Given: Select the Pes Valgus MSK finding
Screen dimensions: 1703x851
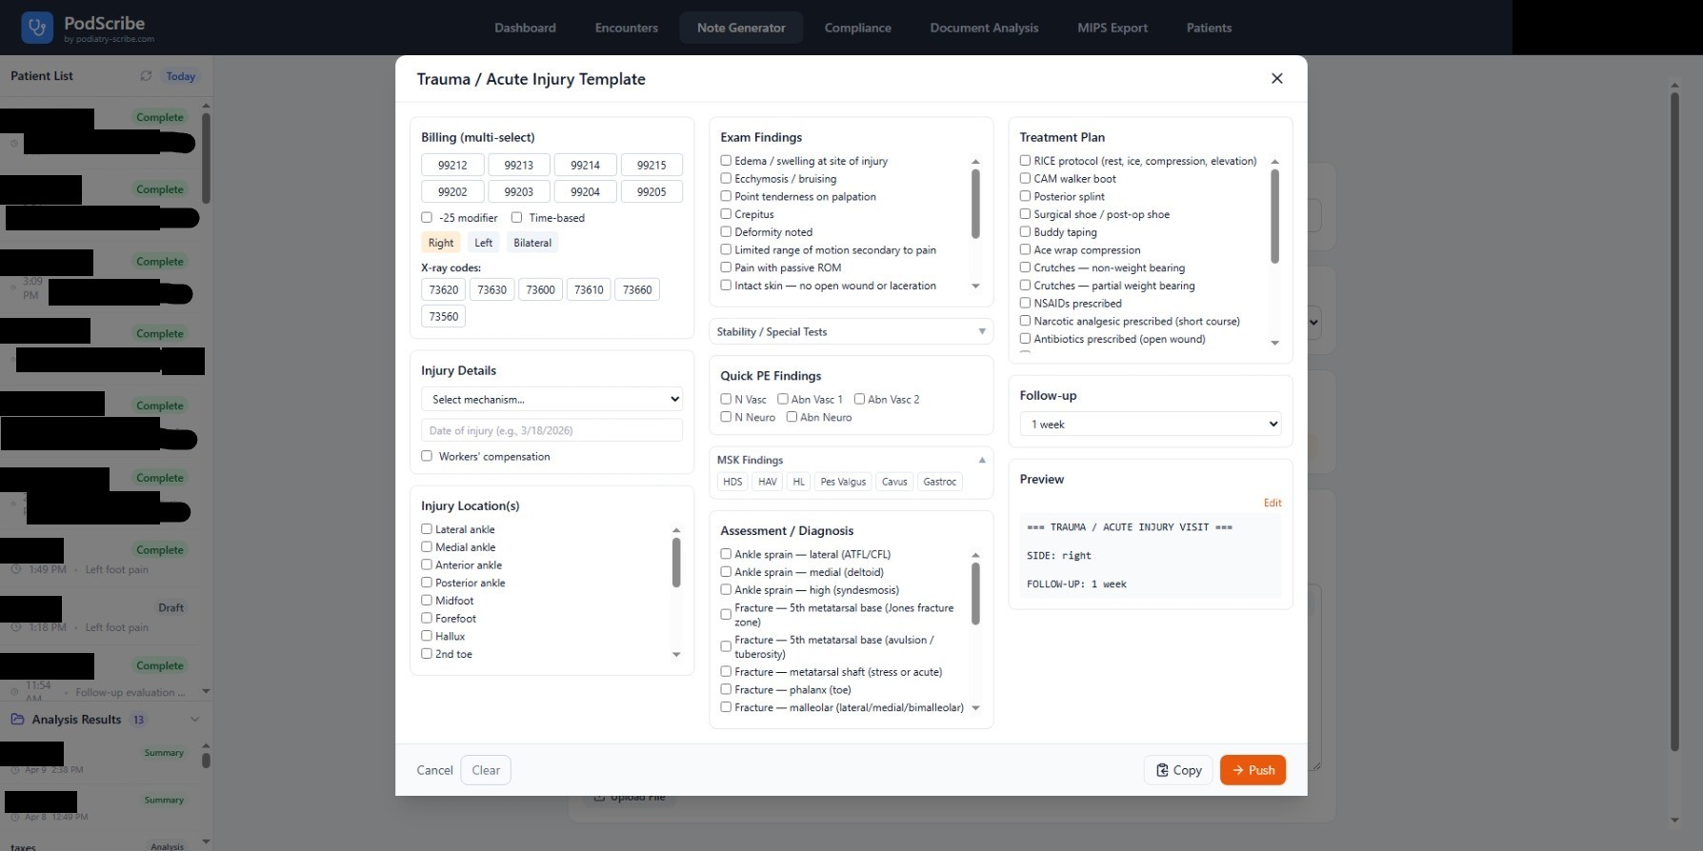Looking at the screenshot, I should point(843,482).
